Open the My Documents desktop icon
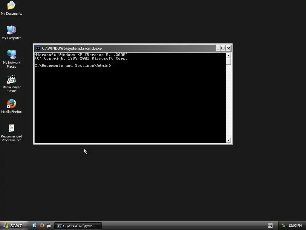Image resolution: width=306 pixels, height=230 pixels. point(11,8)
